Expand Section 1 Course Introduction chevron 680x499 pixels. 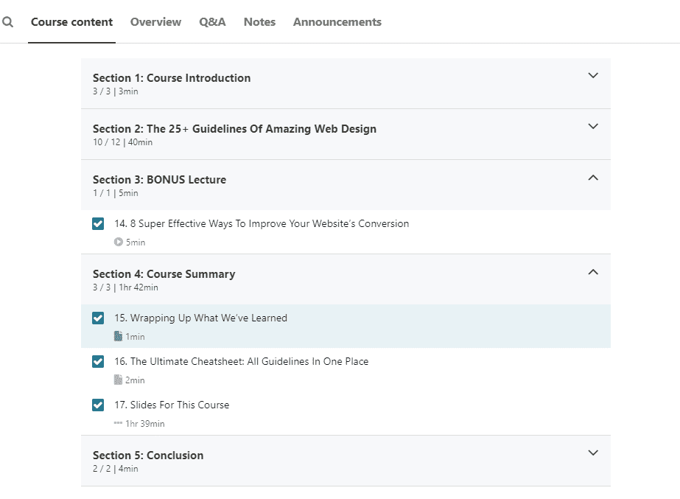coord(593,75)
